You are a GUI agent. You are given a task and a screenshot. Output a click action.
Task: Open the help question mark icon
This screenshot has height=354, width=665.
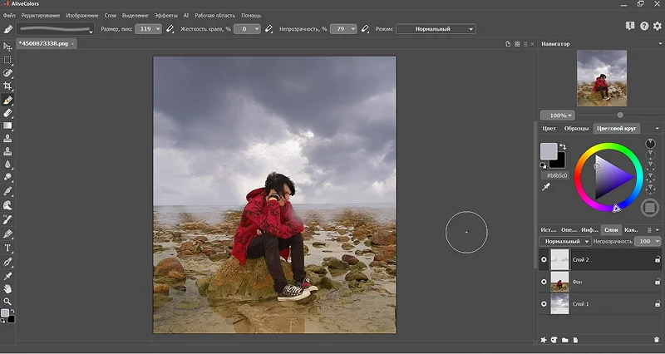[x=644, y=26]
